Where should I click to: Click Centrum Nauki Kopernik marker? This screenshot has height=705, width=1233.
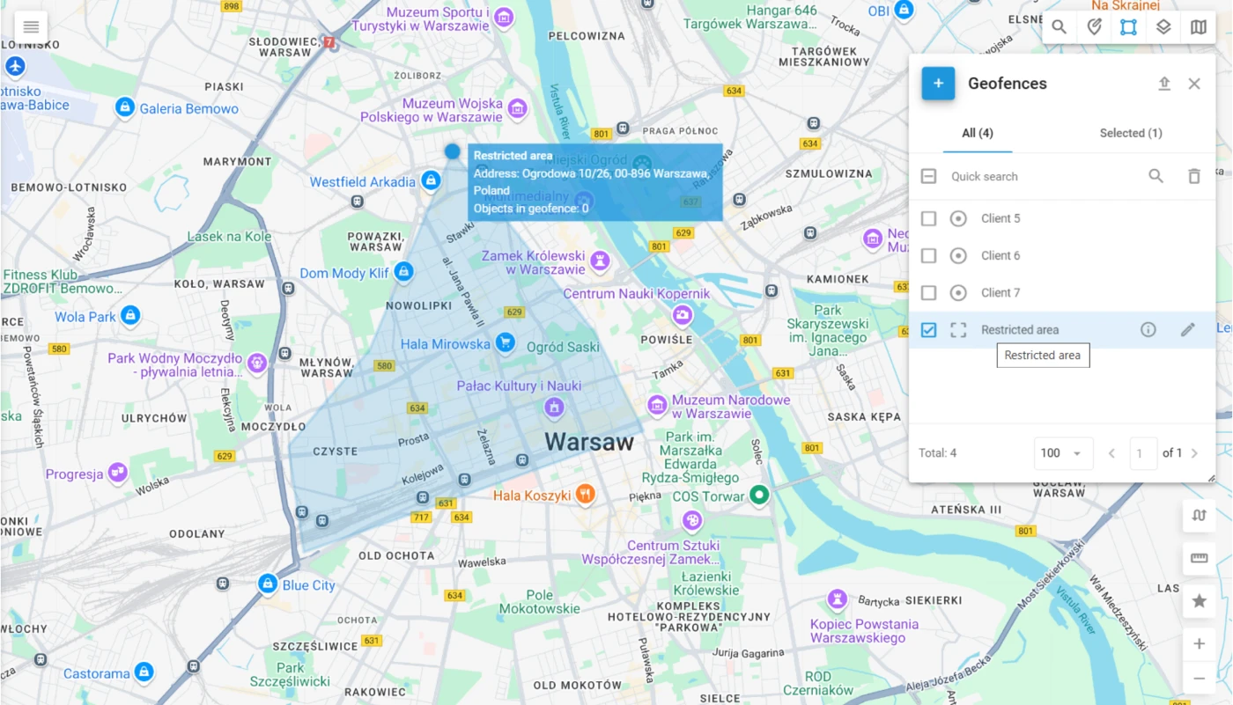pos(682,315)
